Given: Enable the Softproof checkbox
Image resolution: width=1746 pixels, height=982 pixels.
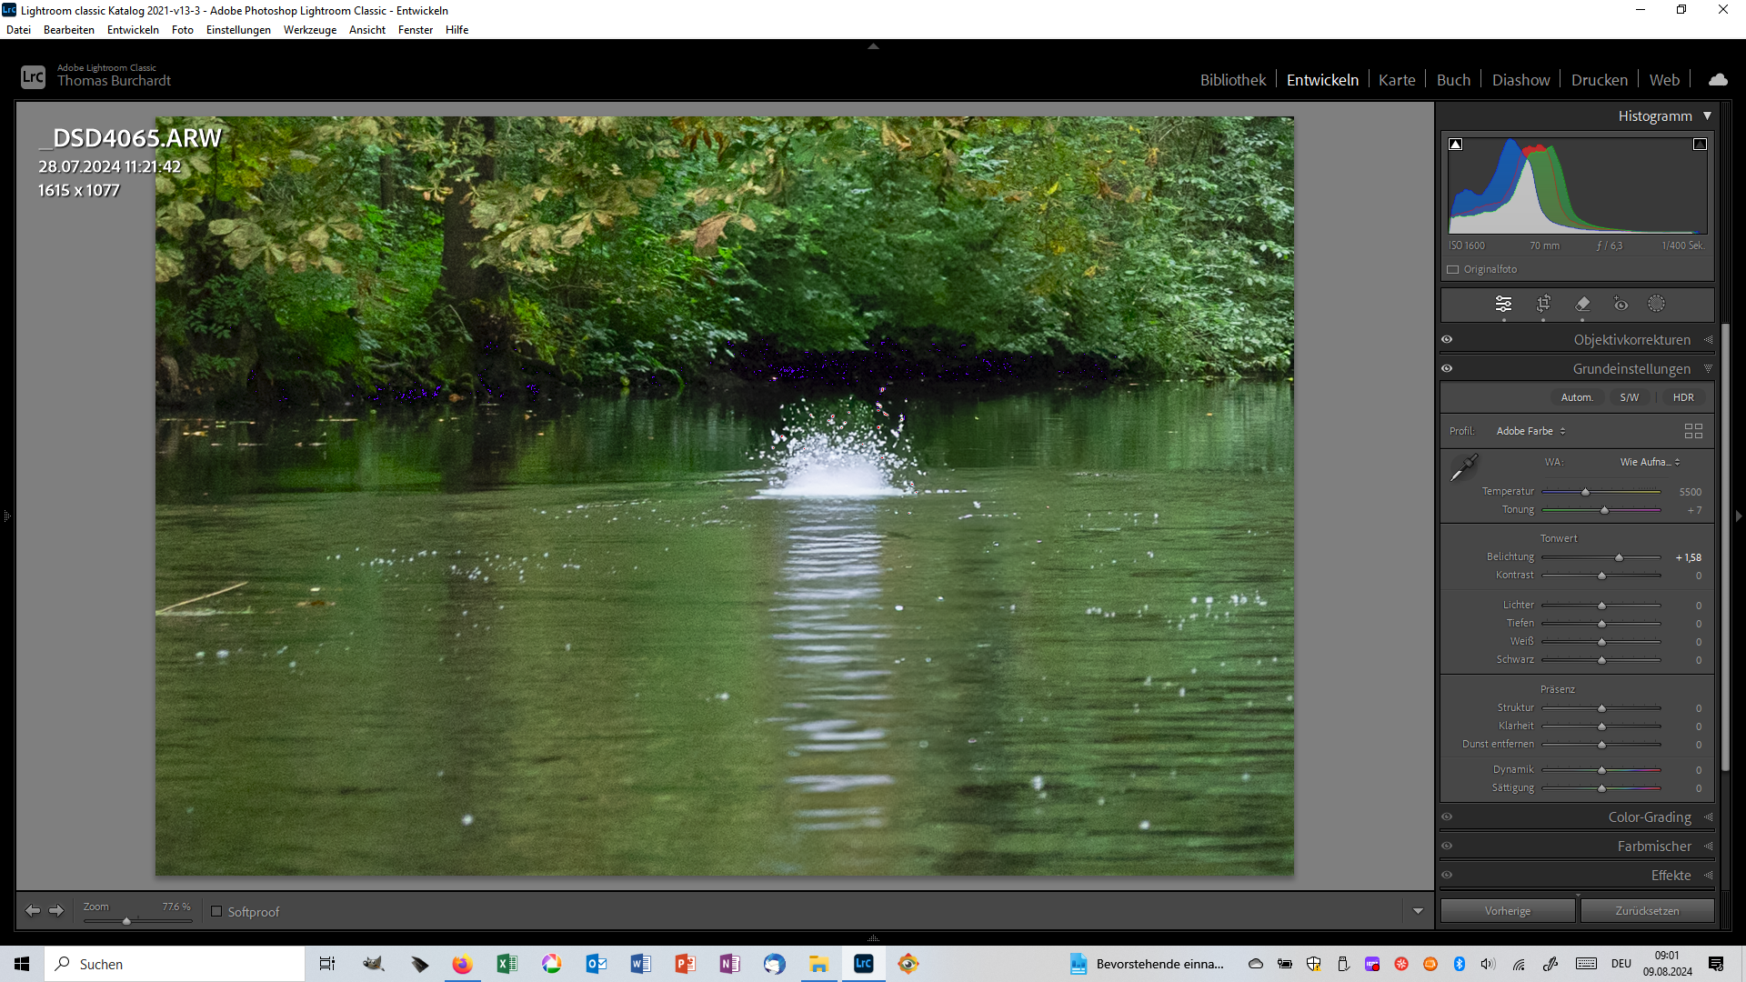Looking at the screenshot, I should point(216,911).
